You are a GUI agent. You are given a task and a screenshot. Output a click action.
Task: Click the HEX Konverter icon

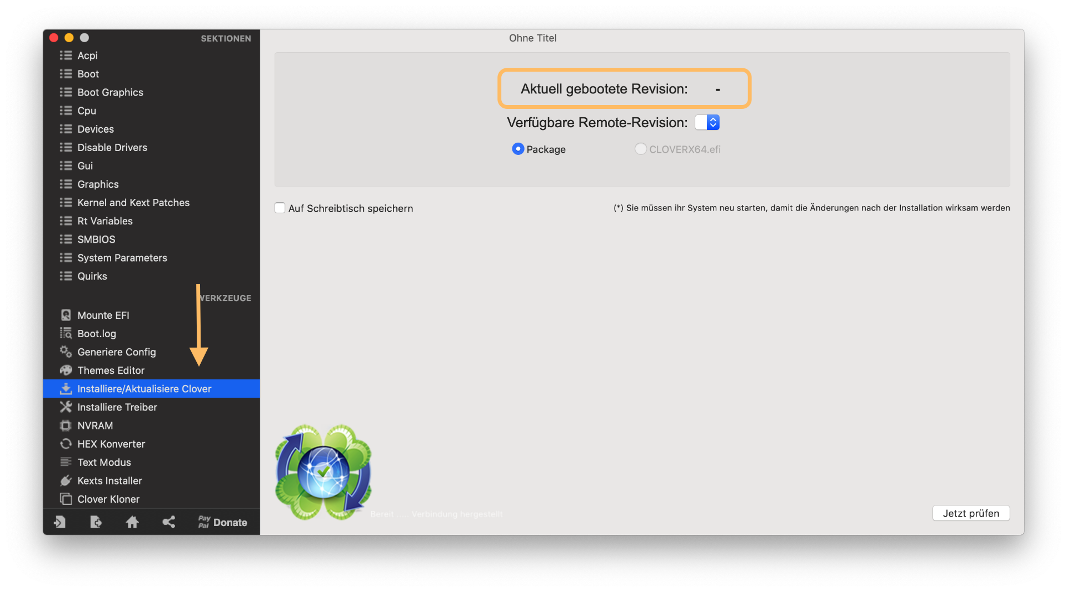click(66, 444)
